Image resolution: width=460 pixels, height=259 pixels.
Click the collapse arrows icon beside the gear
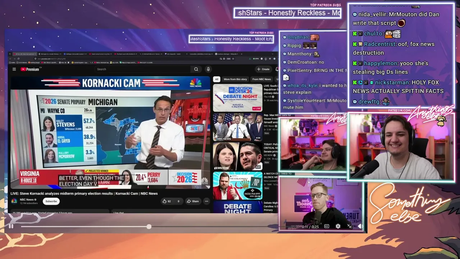pos(349,226)
